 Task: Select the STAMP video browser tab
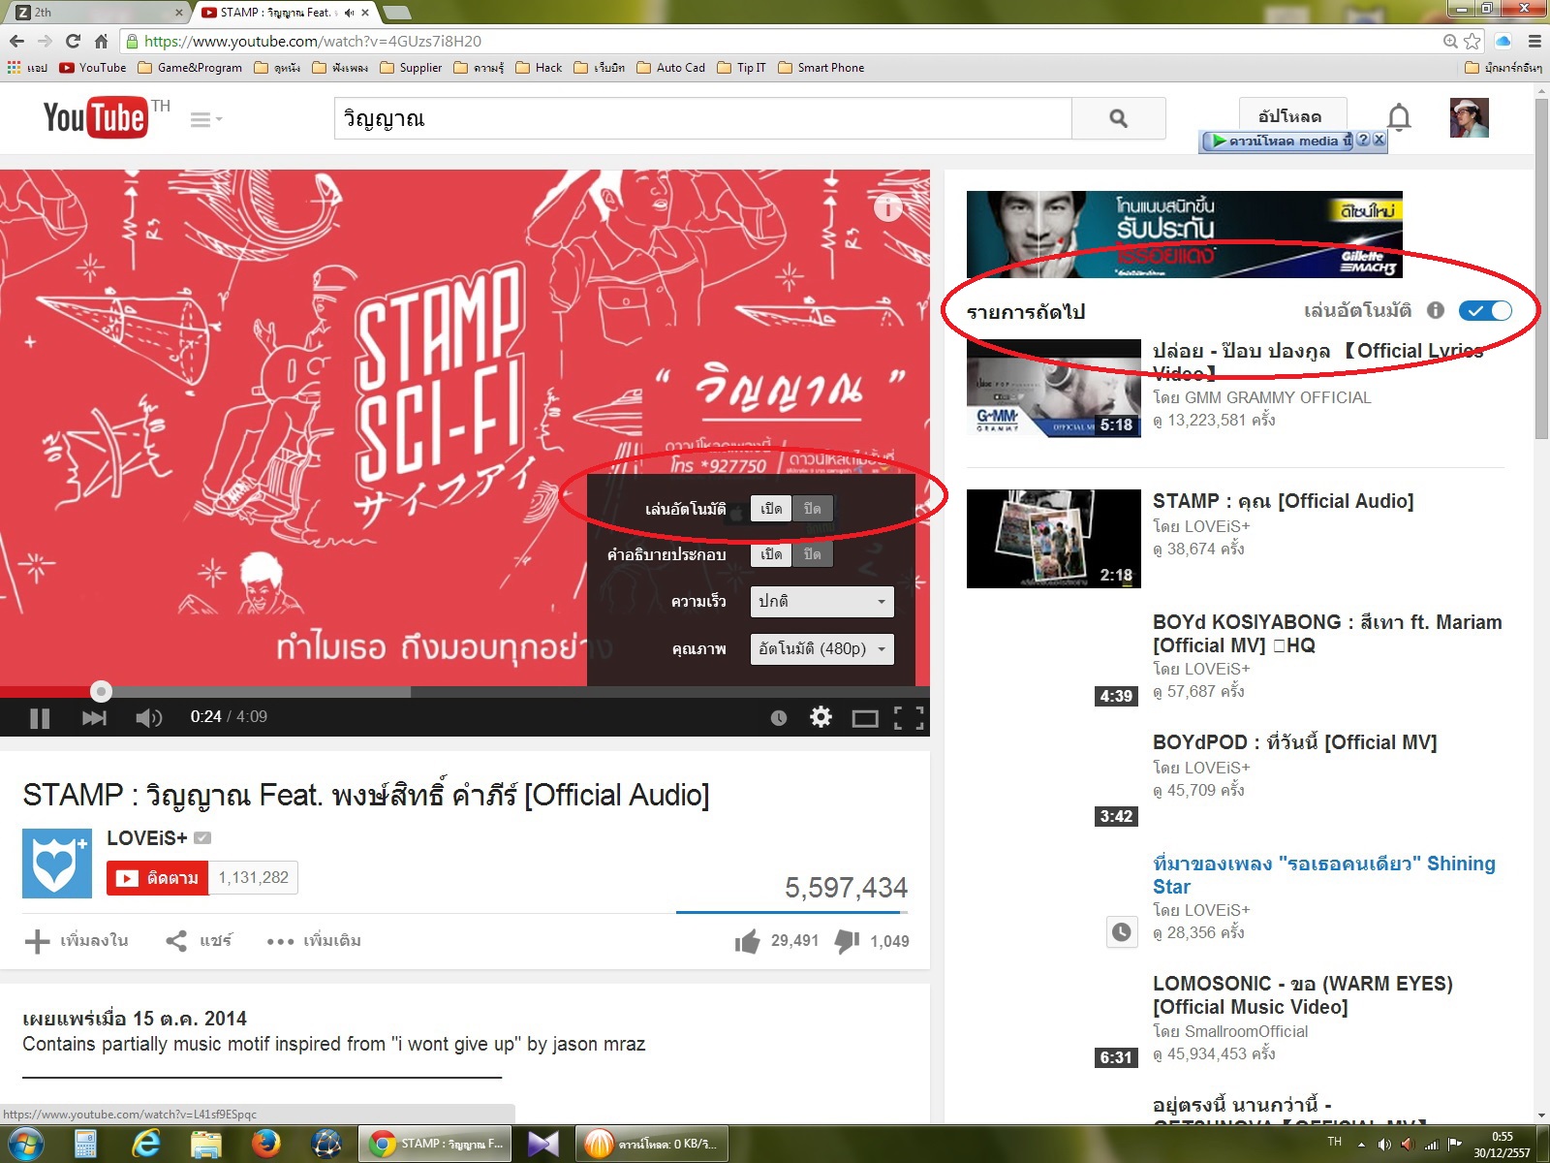(x=286, y=13)
